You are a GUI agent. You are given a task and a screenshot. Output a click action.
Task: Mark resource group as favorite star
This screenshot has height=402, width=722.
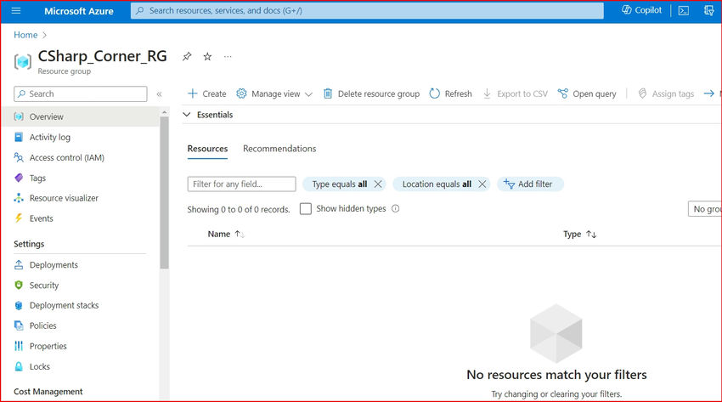tap(207, 57)
